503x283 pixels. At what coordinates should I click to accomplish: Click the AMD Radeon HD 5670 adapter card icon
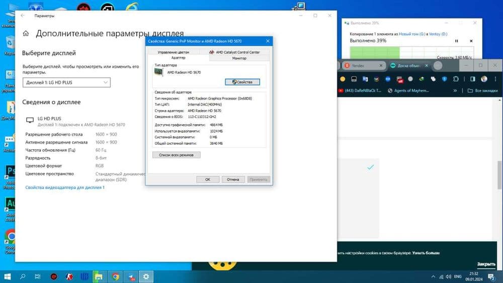[158, 72]
